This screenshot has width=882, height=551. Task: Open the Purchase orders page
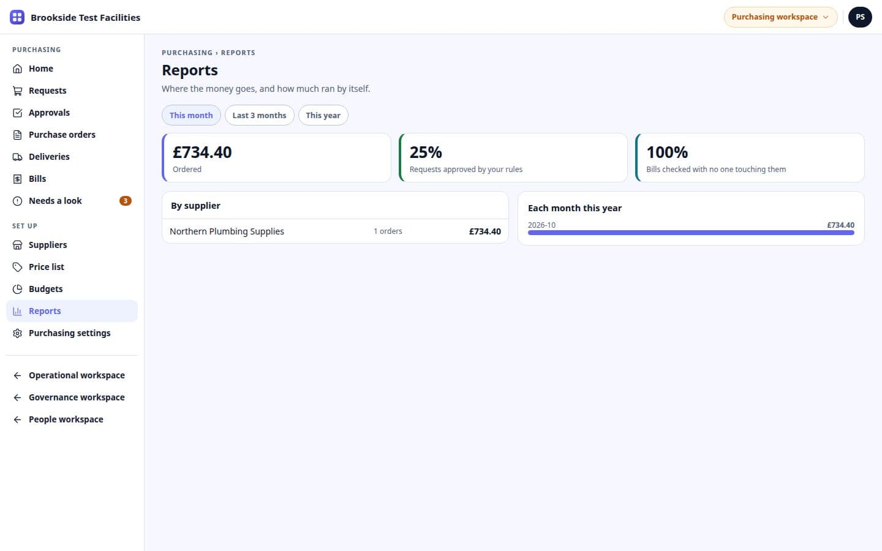pos(72,135)
